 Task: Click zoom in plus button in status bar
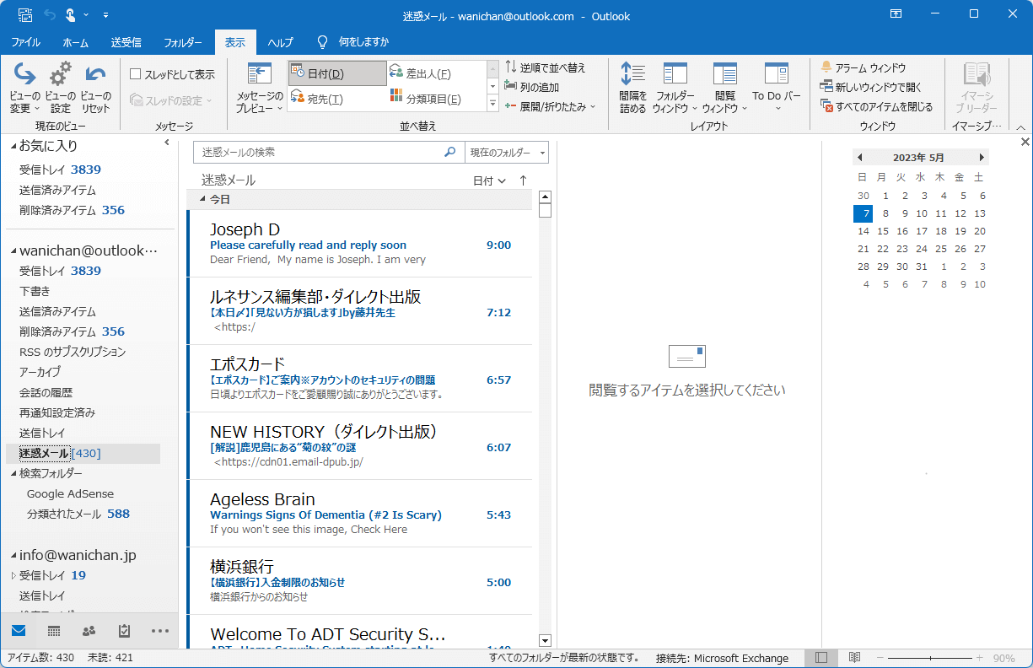point(979,658)
